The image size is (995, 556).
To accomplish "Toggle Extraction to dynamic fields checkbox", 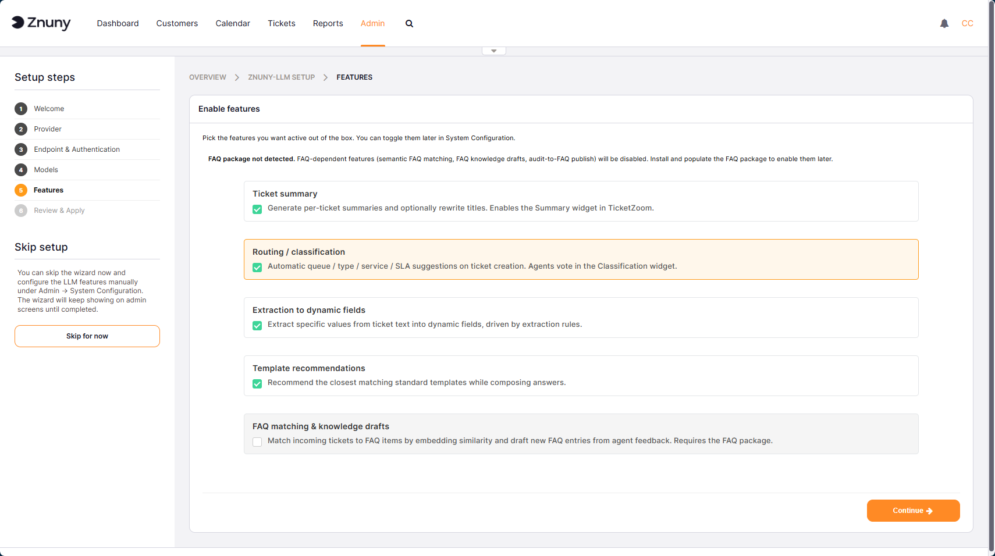I will click(x=257, y=326).
